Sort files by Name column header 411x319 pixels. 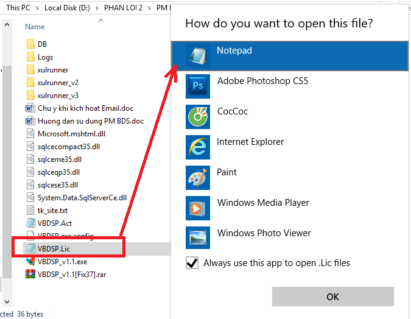(x=35, y=27)
